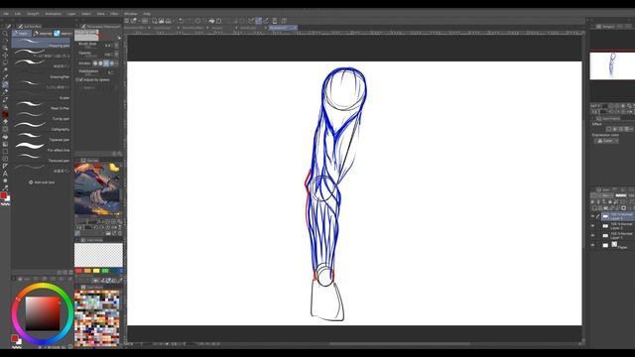Pick green swatch in color history strip
The image size is (635, 357).
[105, 271]
